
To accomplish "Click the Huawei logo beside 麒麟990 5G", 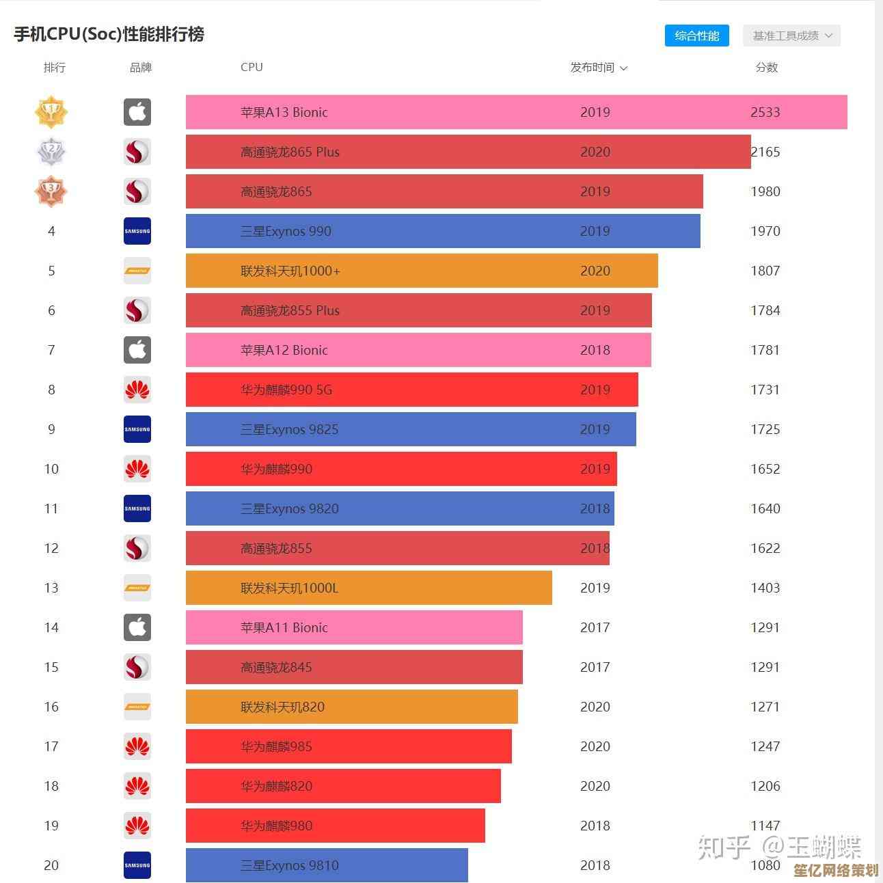I will [x=137, y=390].
